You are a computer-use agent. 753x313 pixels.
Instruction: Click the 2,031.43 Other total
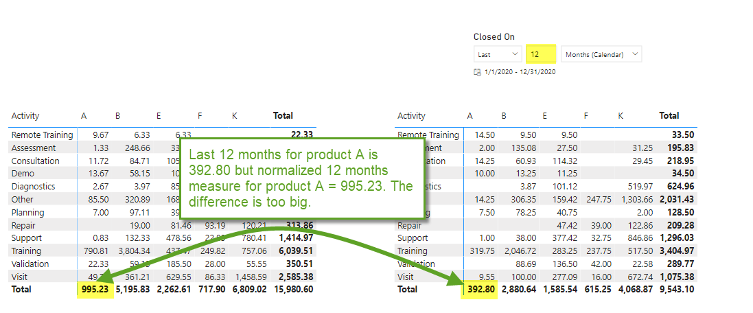tap(677, 199)
